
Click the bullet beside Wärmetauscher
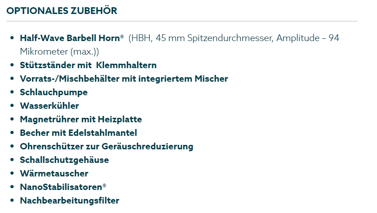[x=12, y=174]
